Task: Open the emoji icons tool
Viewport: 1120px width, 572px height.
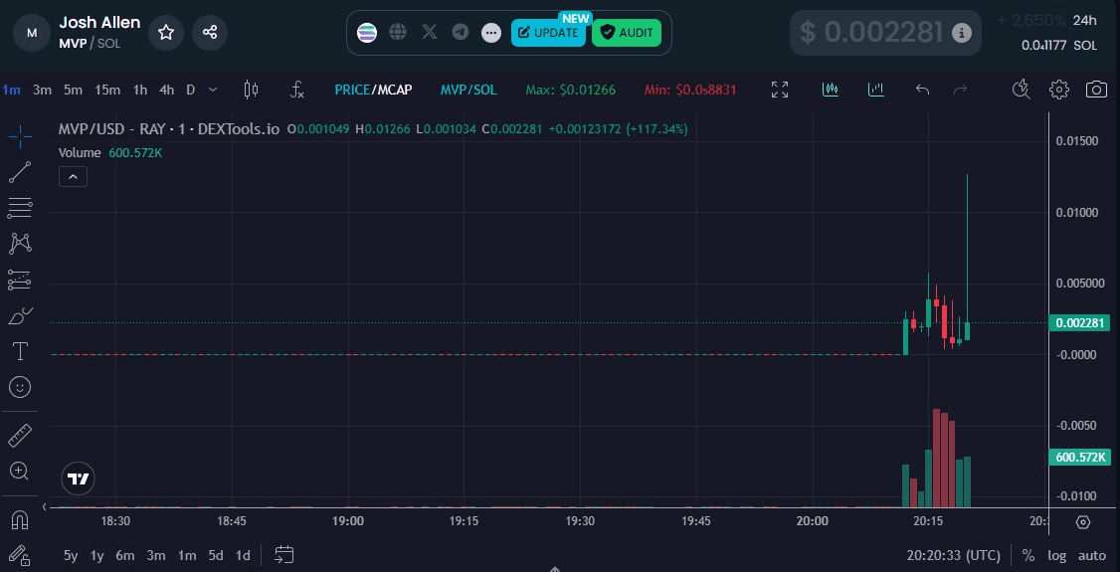Action: [20, 387]
